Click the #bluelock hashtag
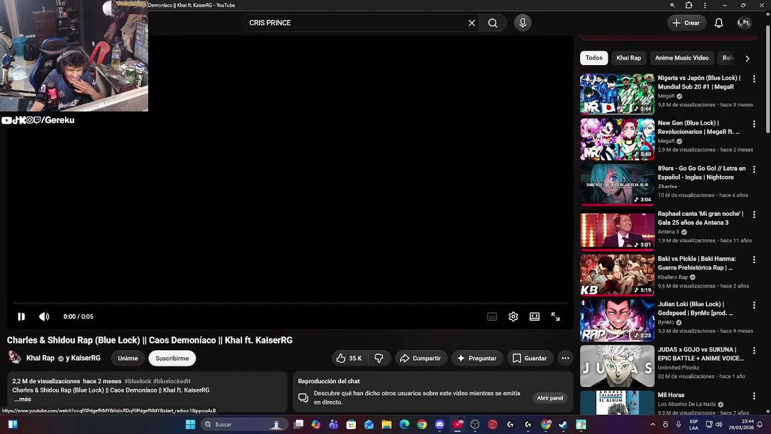The image size is (771, 434). tap(138, 382)
